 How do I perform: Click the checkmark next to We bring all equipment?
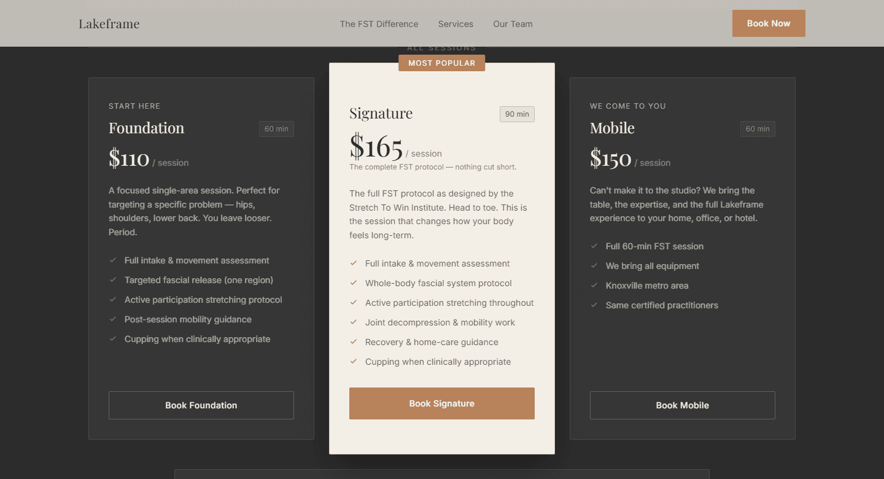click(594, 266)
